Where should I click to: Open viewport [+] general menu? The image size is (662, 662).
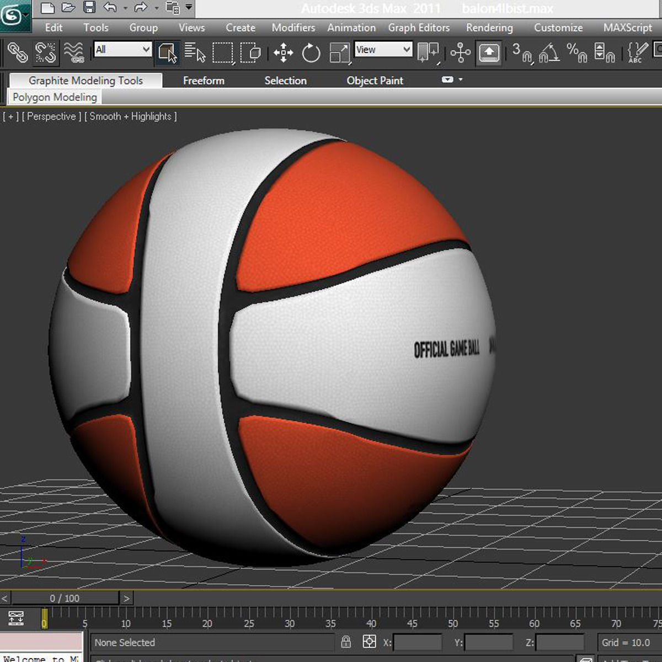pyautogui.click(x=11, y=116)
